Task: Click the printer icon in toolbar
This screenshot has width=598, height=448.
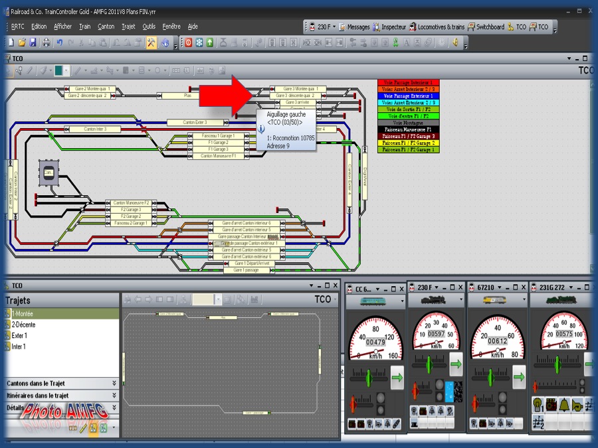Action: click(46, 42)
